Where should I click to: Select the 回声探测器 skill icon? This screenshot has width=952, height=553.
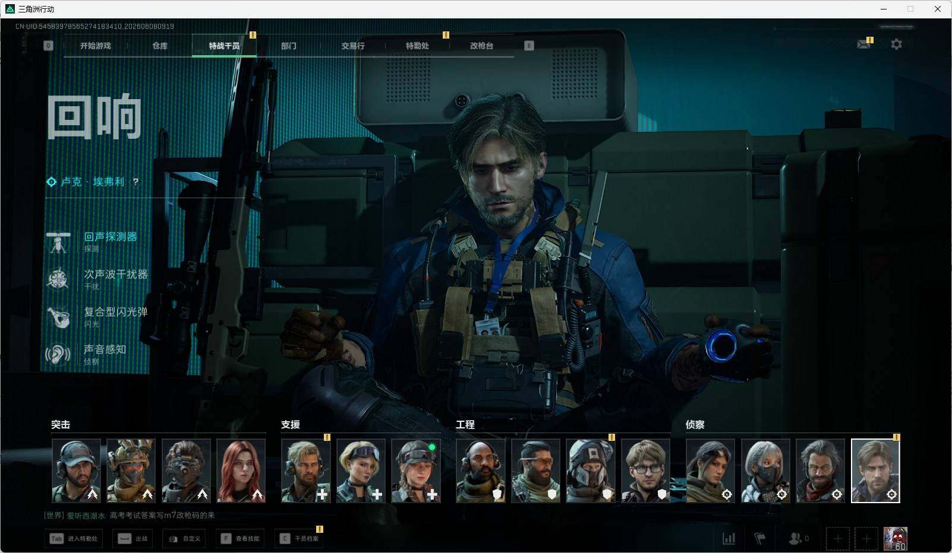pyautogui.click(x=58, y=241)
